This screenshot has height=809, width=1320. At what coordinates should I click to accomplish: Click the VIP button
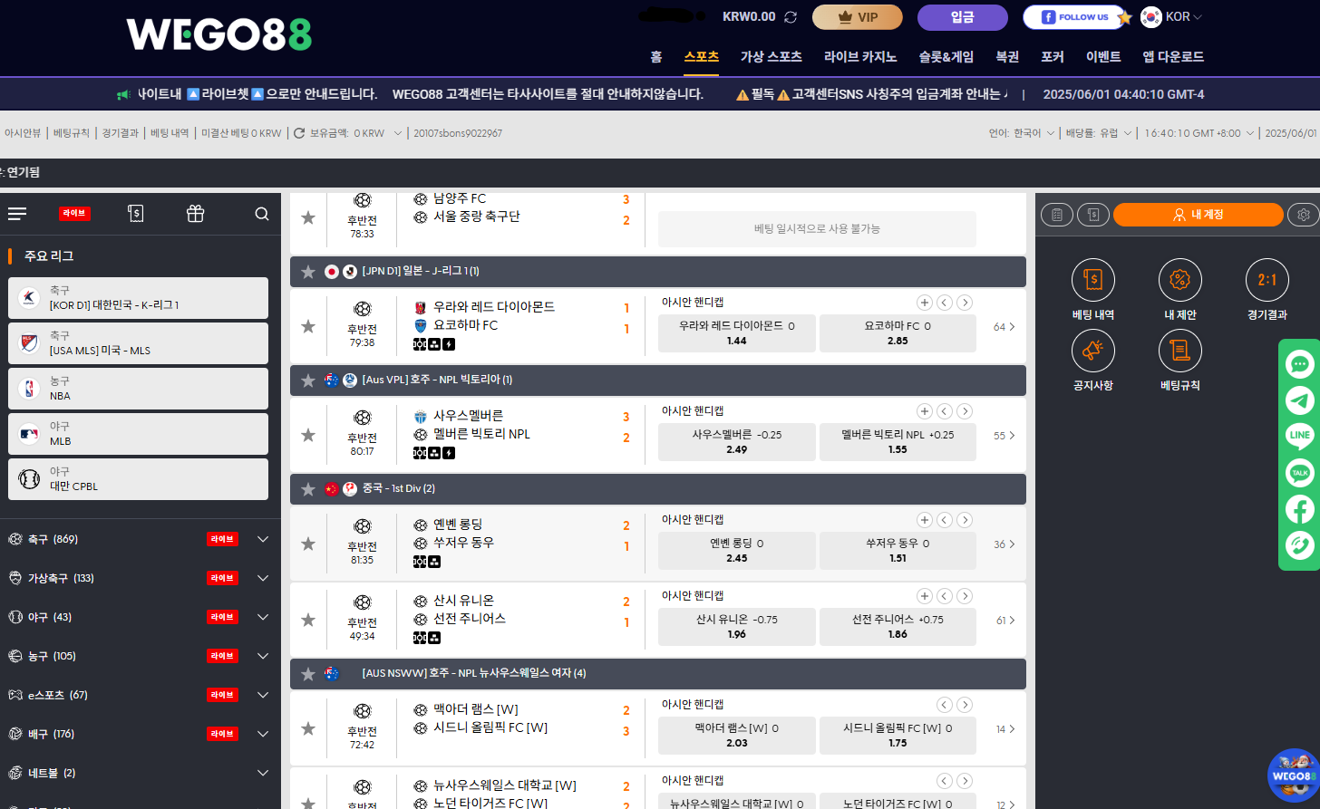tap(857, 17)
